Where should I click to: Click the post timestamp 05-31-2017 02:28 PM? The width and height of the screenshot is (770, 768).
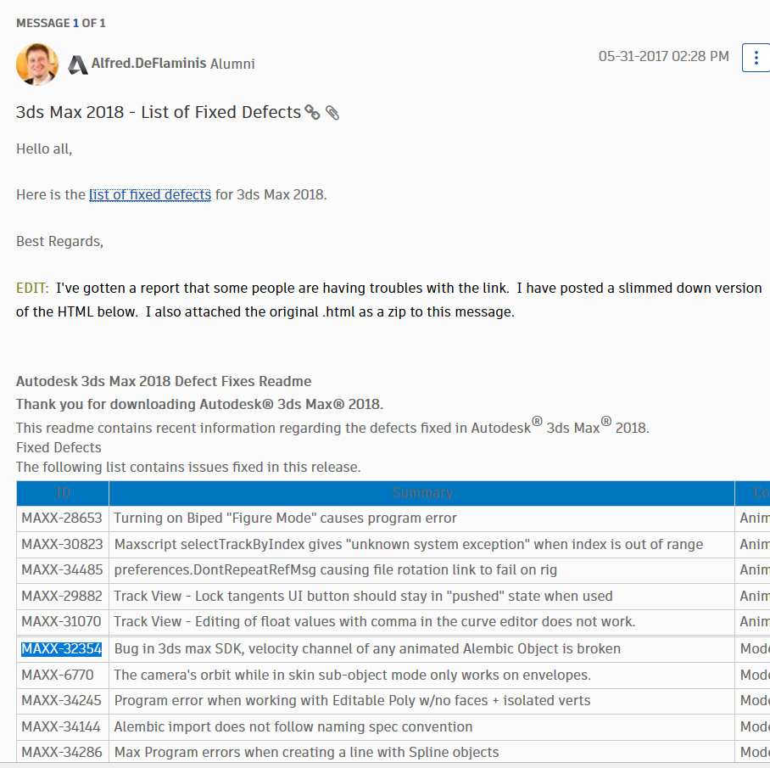click(x=663, y=57)
